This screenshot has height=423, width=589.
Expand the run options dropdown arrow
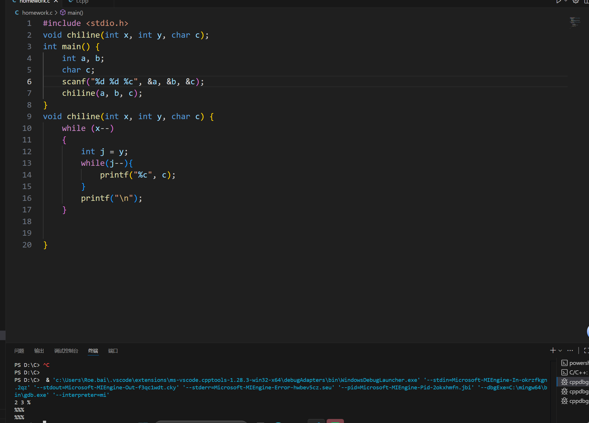pos(566,1)
